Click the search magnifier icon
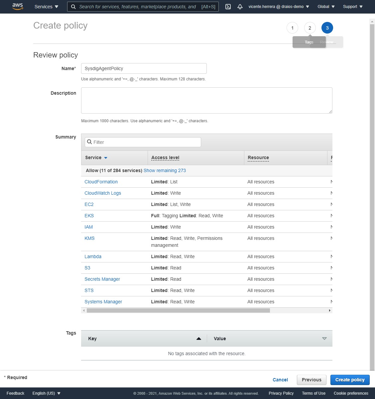The image size is (375, 399). pos(73,7)
